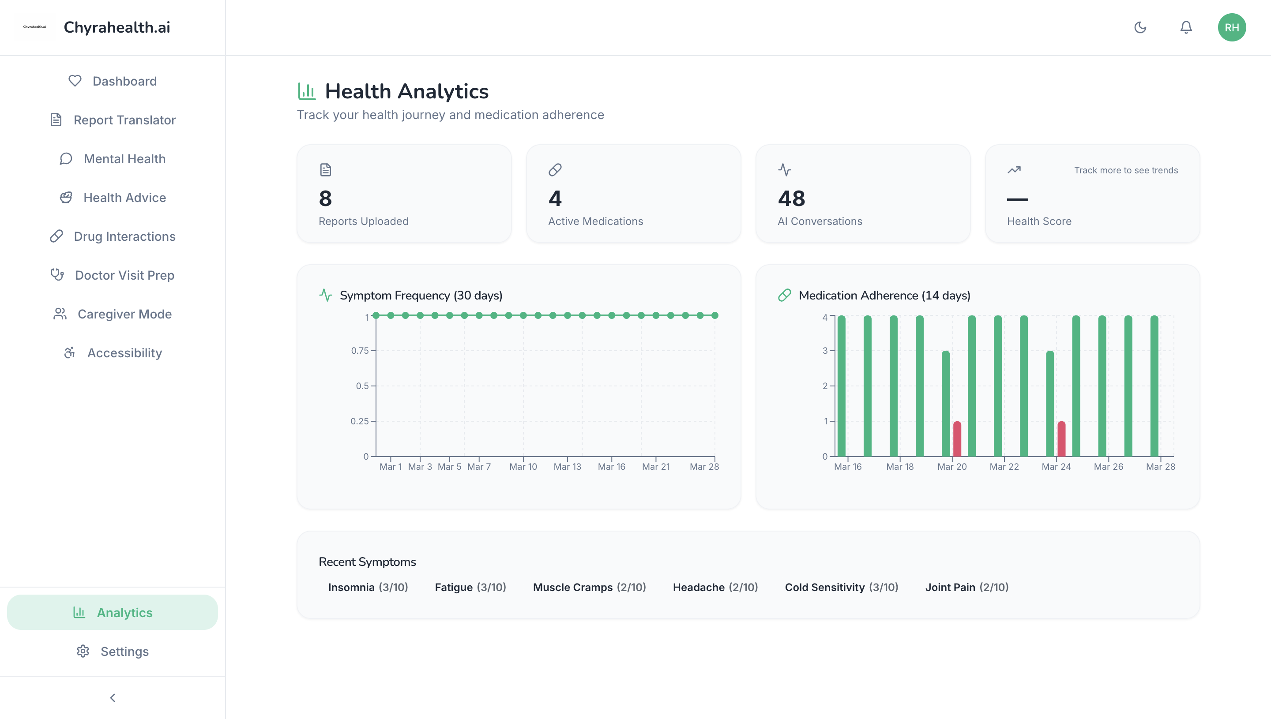Click the Chyrahealth.ai logo image
The width and height of the screenshot is (1271, 719).
click(x=34, y=27)
